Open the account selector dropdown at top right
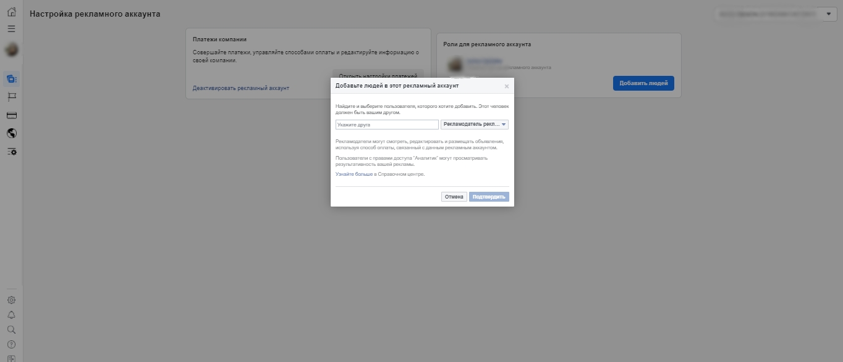The width and height of the screenshot is (843, 362). [x=828, y=14]
